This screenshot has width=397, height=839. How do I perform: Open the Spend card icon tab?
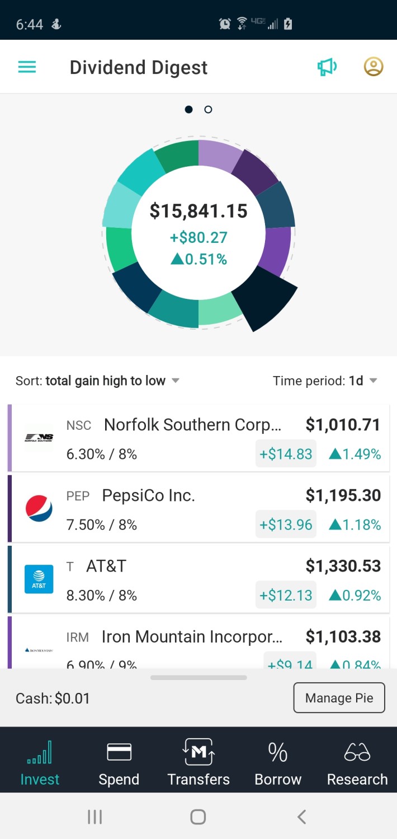119,762
